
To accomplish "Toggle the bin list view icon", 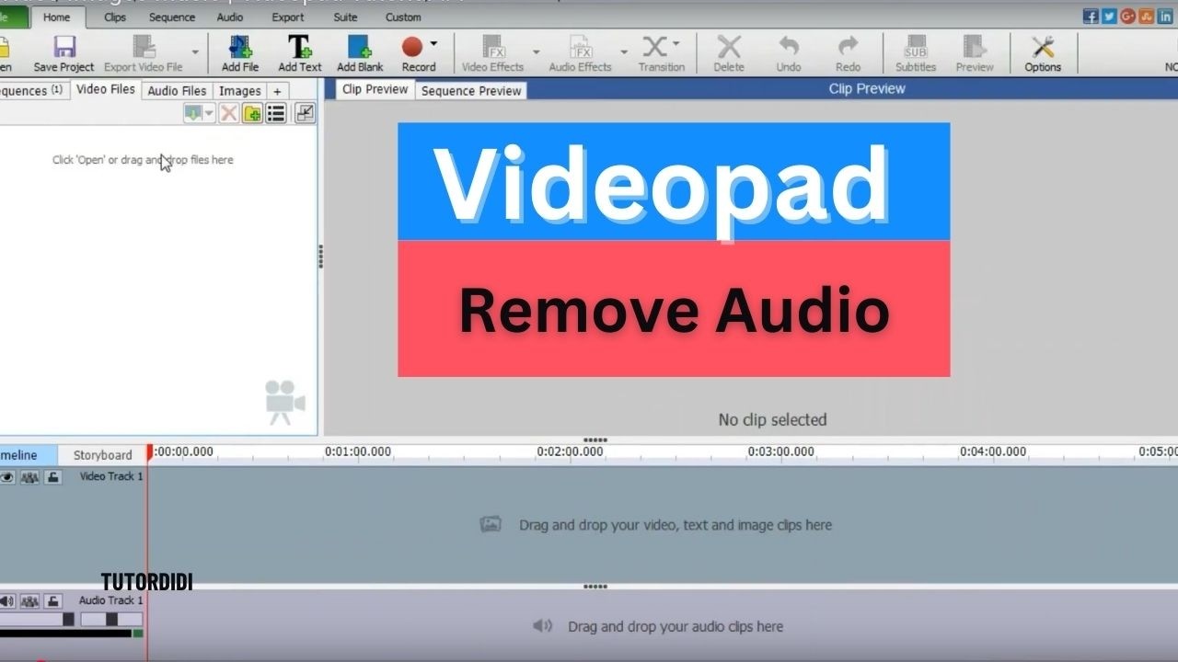I will pyautogui.click(x=275, y=113).
